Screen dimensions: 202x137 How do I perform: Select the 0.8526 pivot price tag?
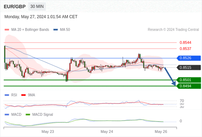point(189,58)
